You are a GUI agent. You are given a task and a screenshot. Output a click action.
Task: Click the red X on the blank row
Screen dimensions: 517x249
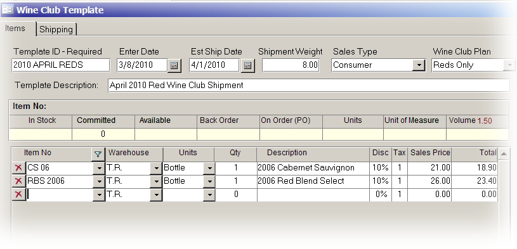pyautogui.click(x=18, y=195)
